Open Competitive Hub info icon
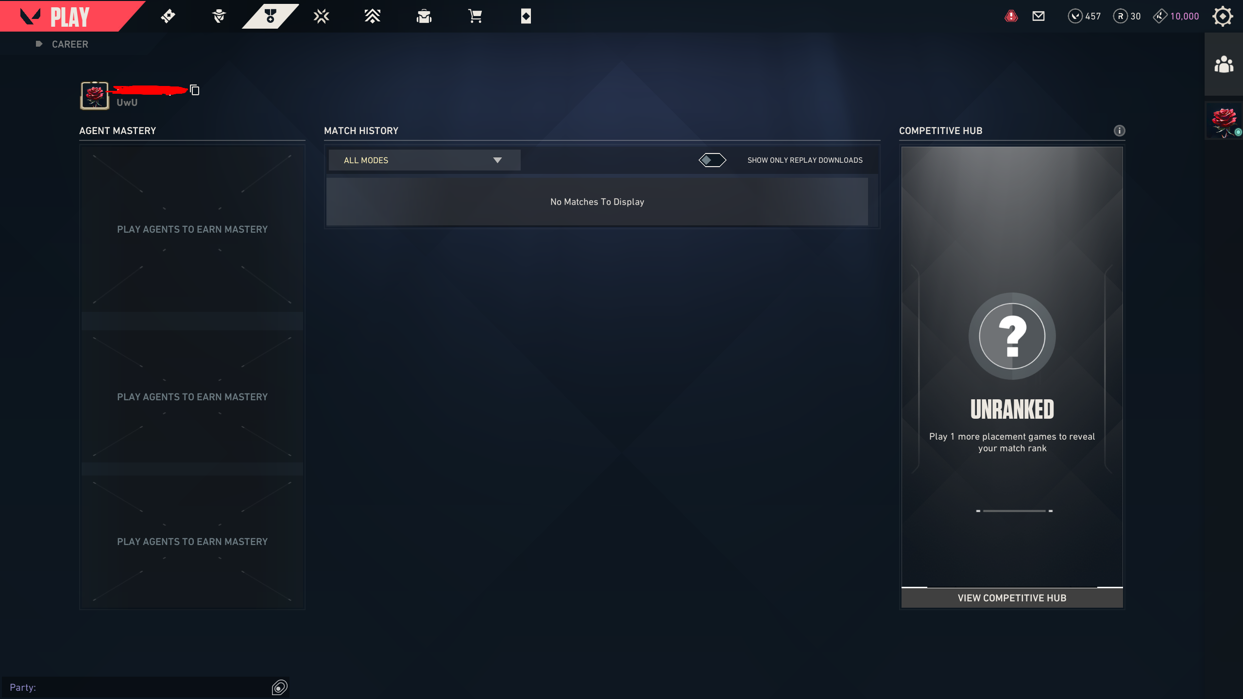This screenshot has width=1243, height=699. [1119, 131]
